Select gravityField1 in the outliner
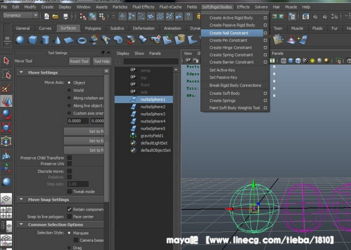The image size is (351, 250). pos(152,136)
